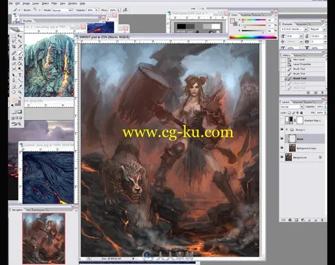Viewport: 335px width, 265px height.
Task: Select the Clone Stamp tool
Action: pyautogui.click(x=14, y=58)
